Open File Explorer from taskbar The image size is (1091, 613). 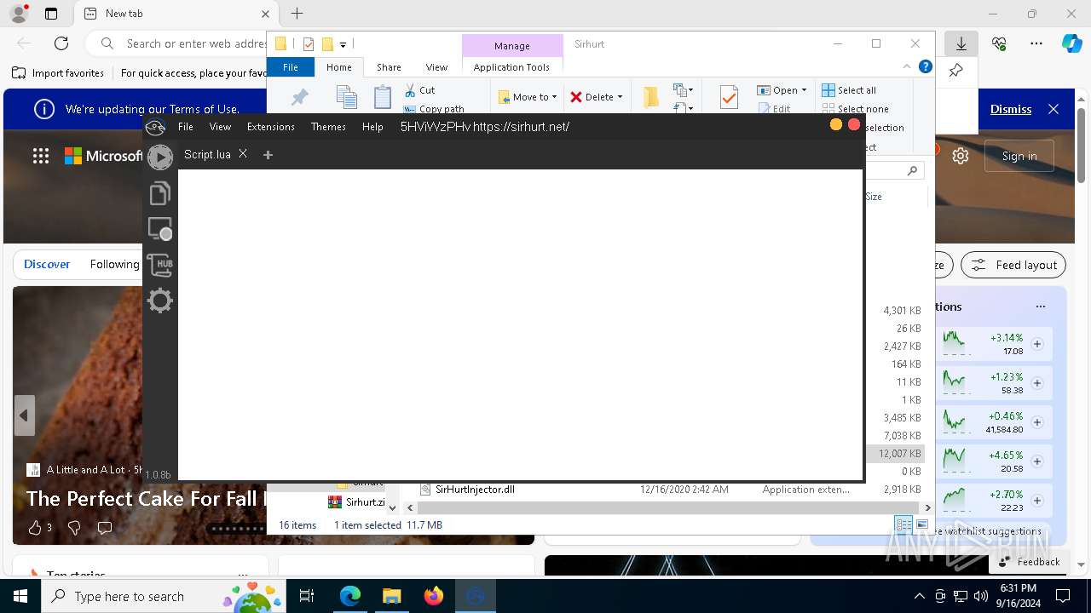pos(391,596)
